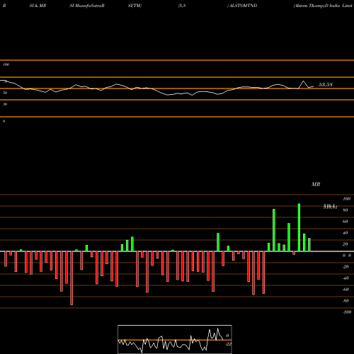
Task: Click the 60 axis label in MR panel
Action: click(346, 222)
